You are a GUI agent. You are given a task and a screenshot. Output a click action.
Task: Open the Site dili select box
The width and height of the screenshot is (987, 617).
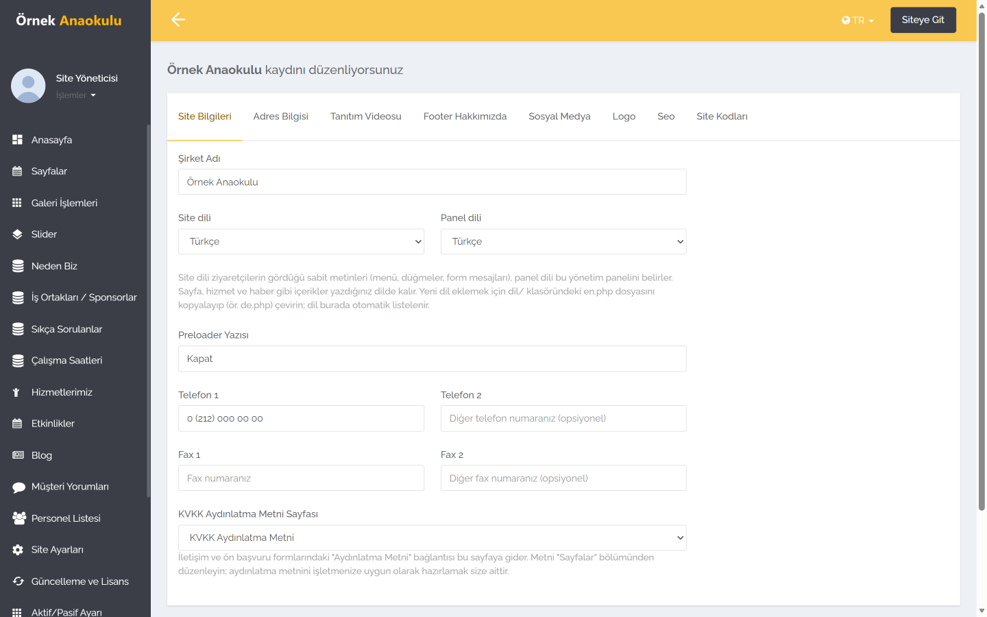coord(301,241)
